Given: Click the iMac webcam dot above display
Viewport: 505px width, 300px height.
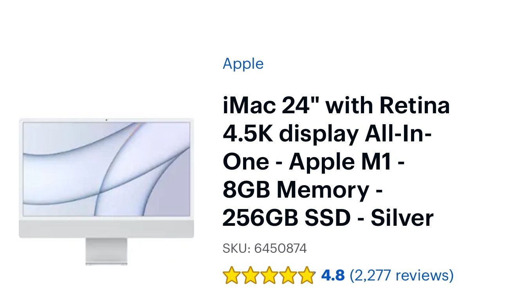Looking at the screenshot, I should point(106,120).
